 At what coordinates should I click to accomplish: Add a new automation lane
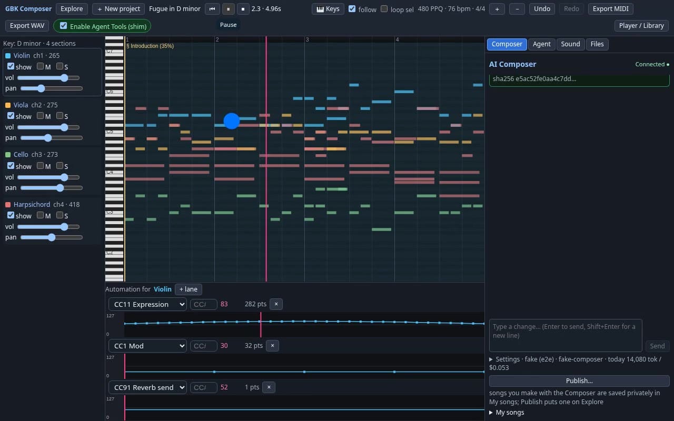click(189, 289)
